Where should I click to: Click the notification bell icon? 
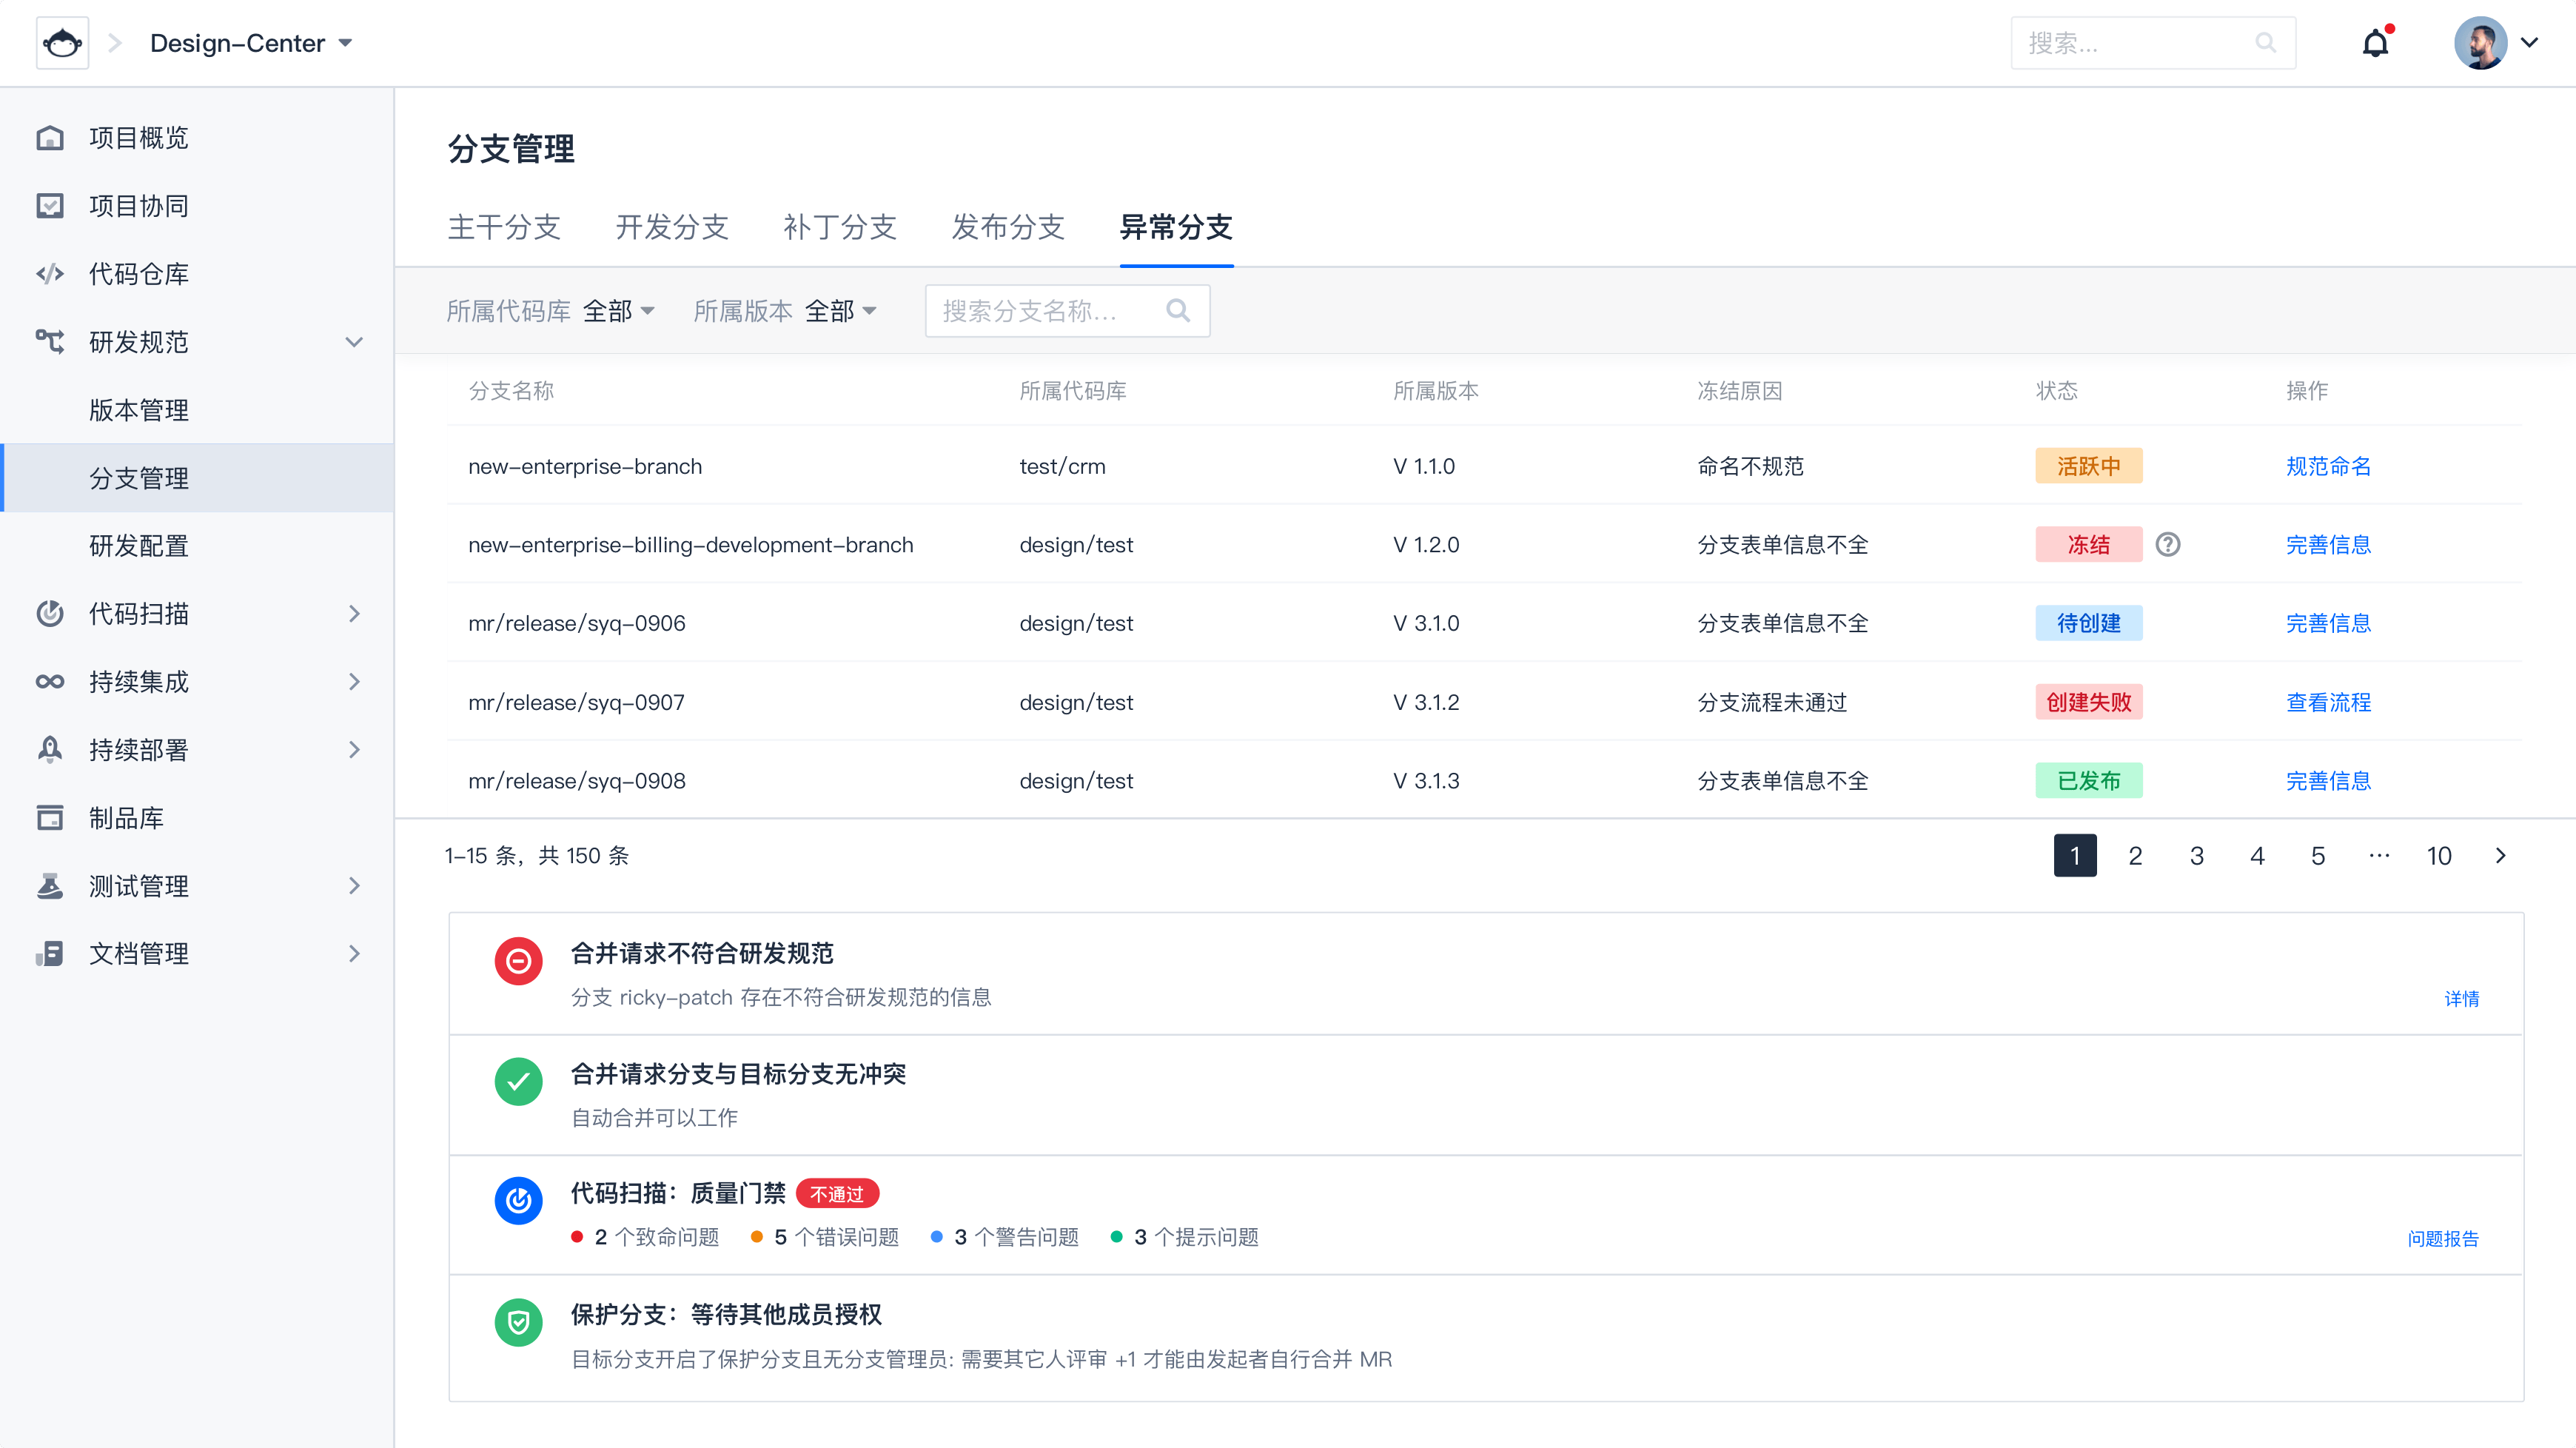tap(2375, 43)
